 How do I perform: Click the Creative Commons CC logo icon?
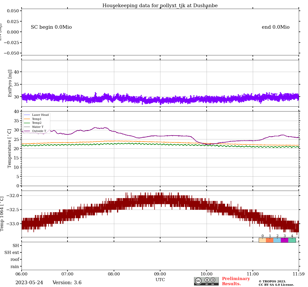pyautogui.click(x=198, y=281)
